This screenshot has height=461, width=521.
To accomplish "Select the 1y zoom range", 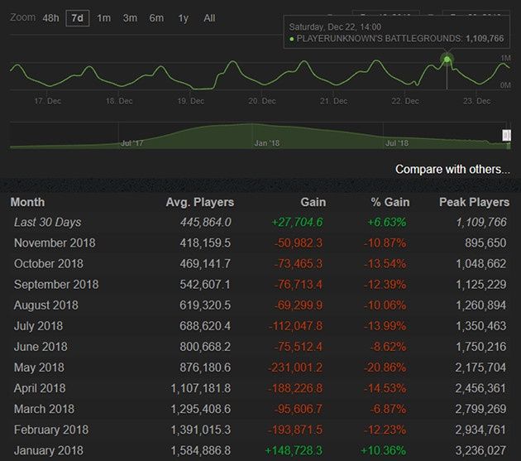I will (x=183, y=18).
